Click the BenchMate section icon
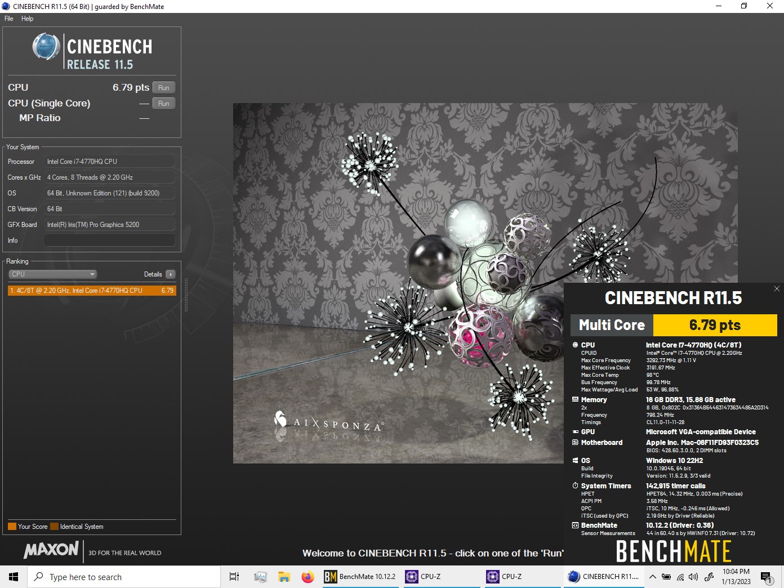784x588 pixels. (x=575, y=525)
